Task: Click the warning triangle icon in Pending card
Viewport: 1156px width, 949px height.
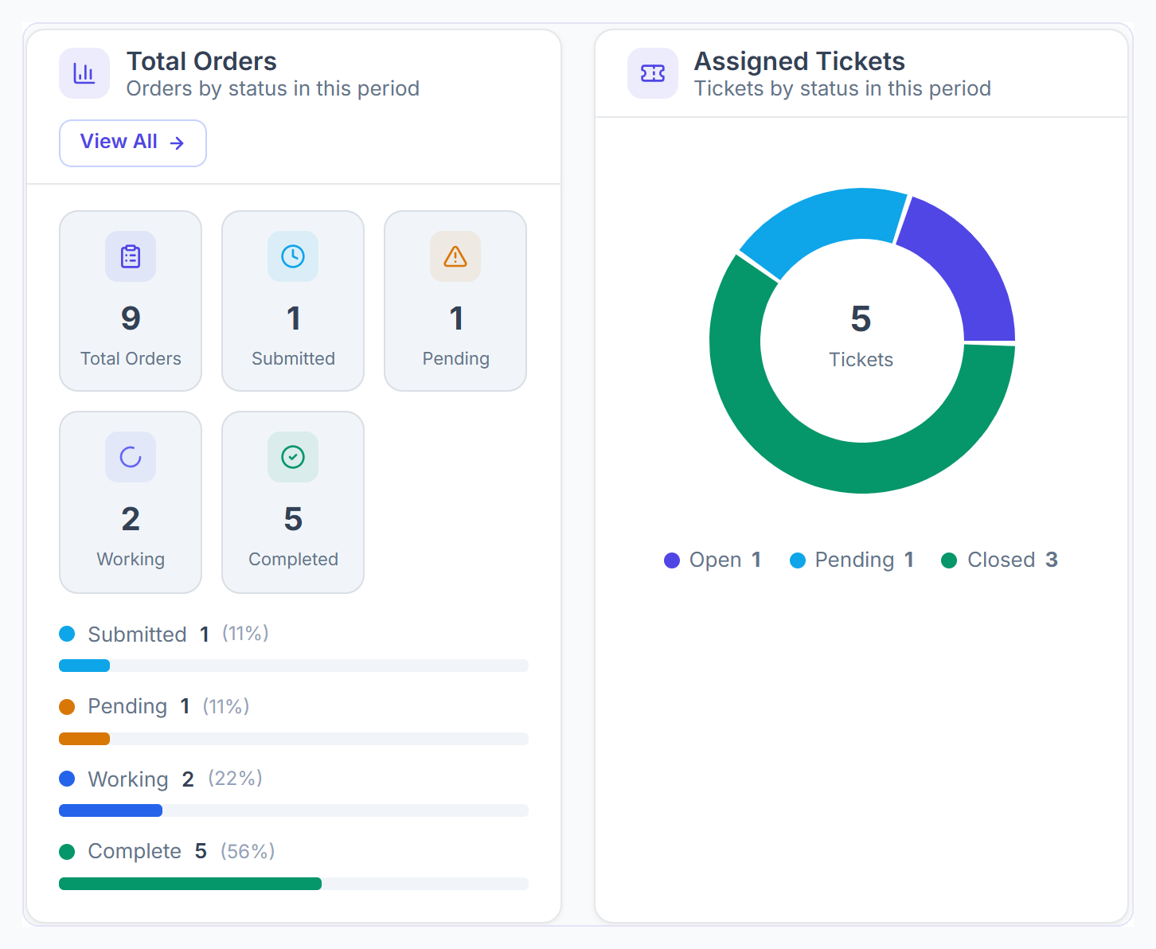Action: click(455, 256)
